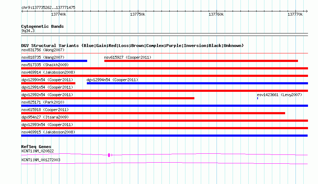Open variant nsv469914 (Jakobsson2008) label
318x184 pixels.
(48, 72)
